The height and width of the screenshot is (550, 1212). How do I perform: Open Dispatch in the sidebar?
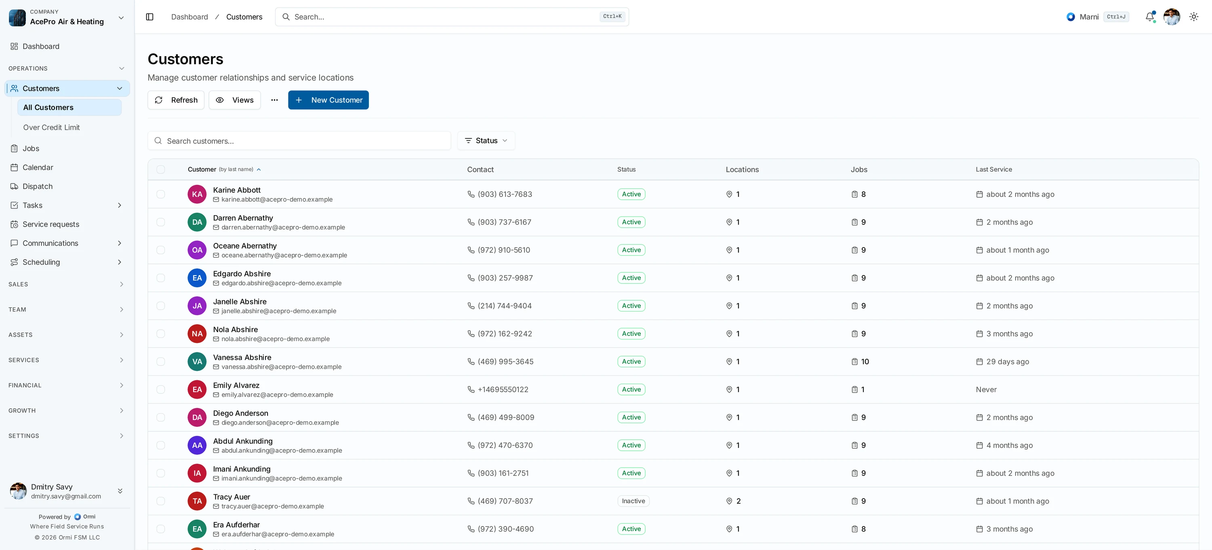[67, 186]
